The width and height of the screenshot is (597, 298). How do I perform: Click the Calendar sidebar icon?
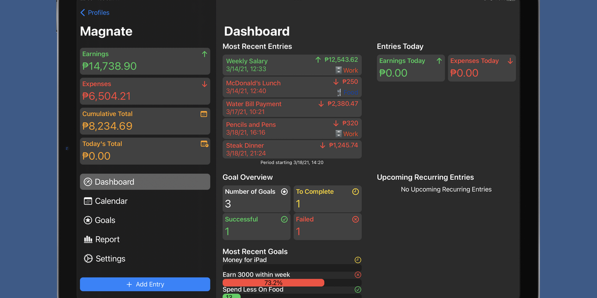88,201
